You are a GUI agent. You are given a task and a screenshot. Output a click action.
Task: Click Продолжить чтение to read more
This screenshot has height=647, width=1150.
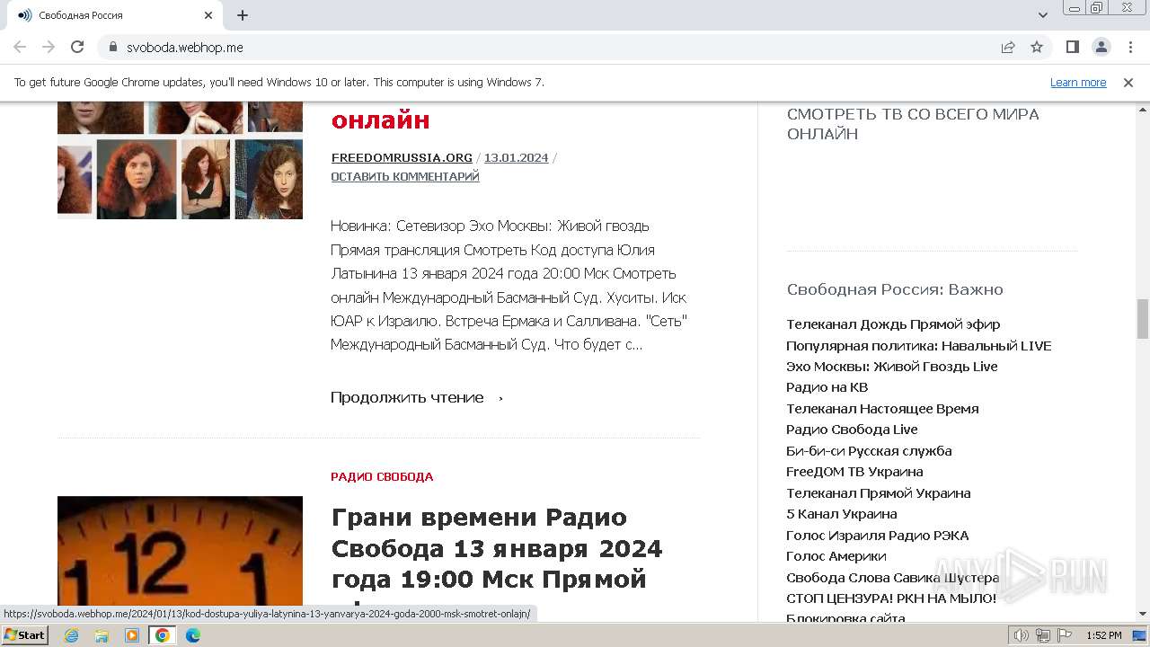tap(417, 397)
